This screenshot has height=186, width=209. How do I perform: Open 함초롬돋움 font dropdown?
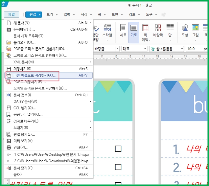(182, 49)
